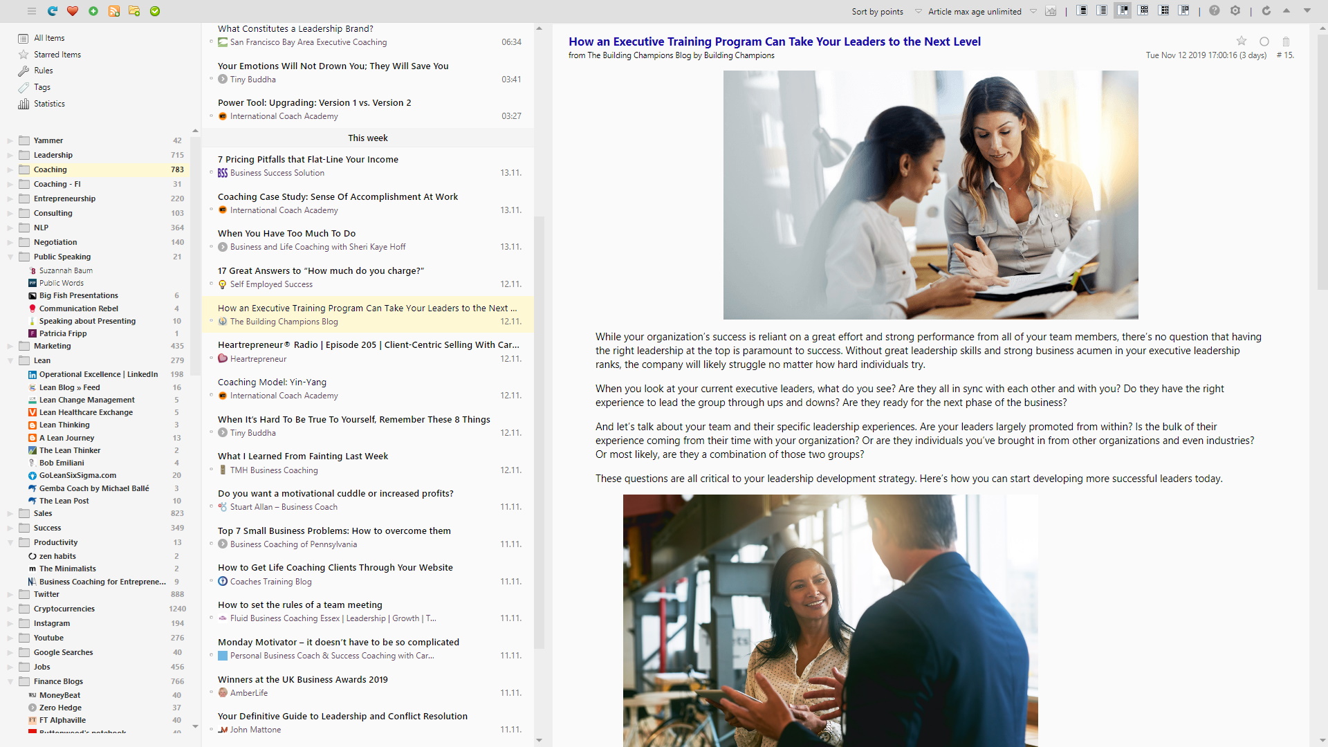Image resolution: width=1328 pixels, height=747 pixels.
Task: Open the executive training article title link
Action: (775, 41)
